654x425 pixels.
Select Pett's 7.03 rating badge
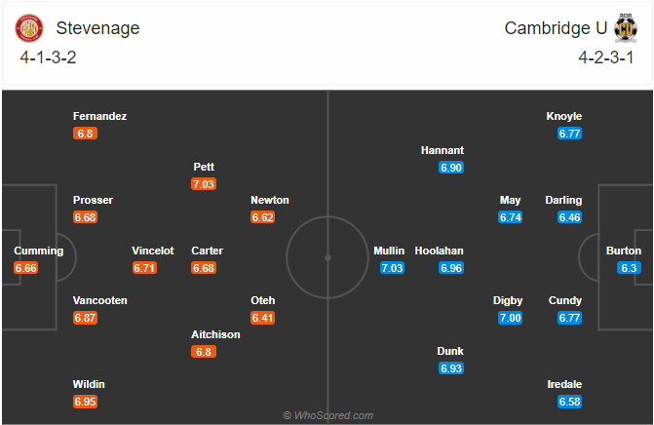point(204,184)
